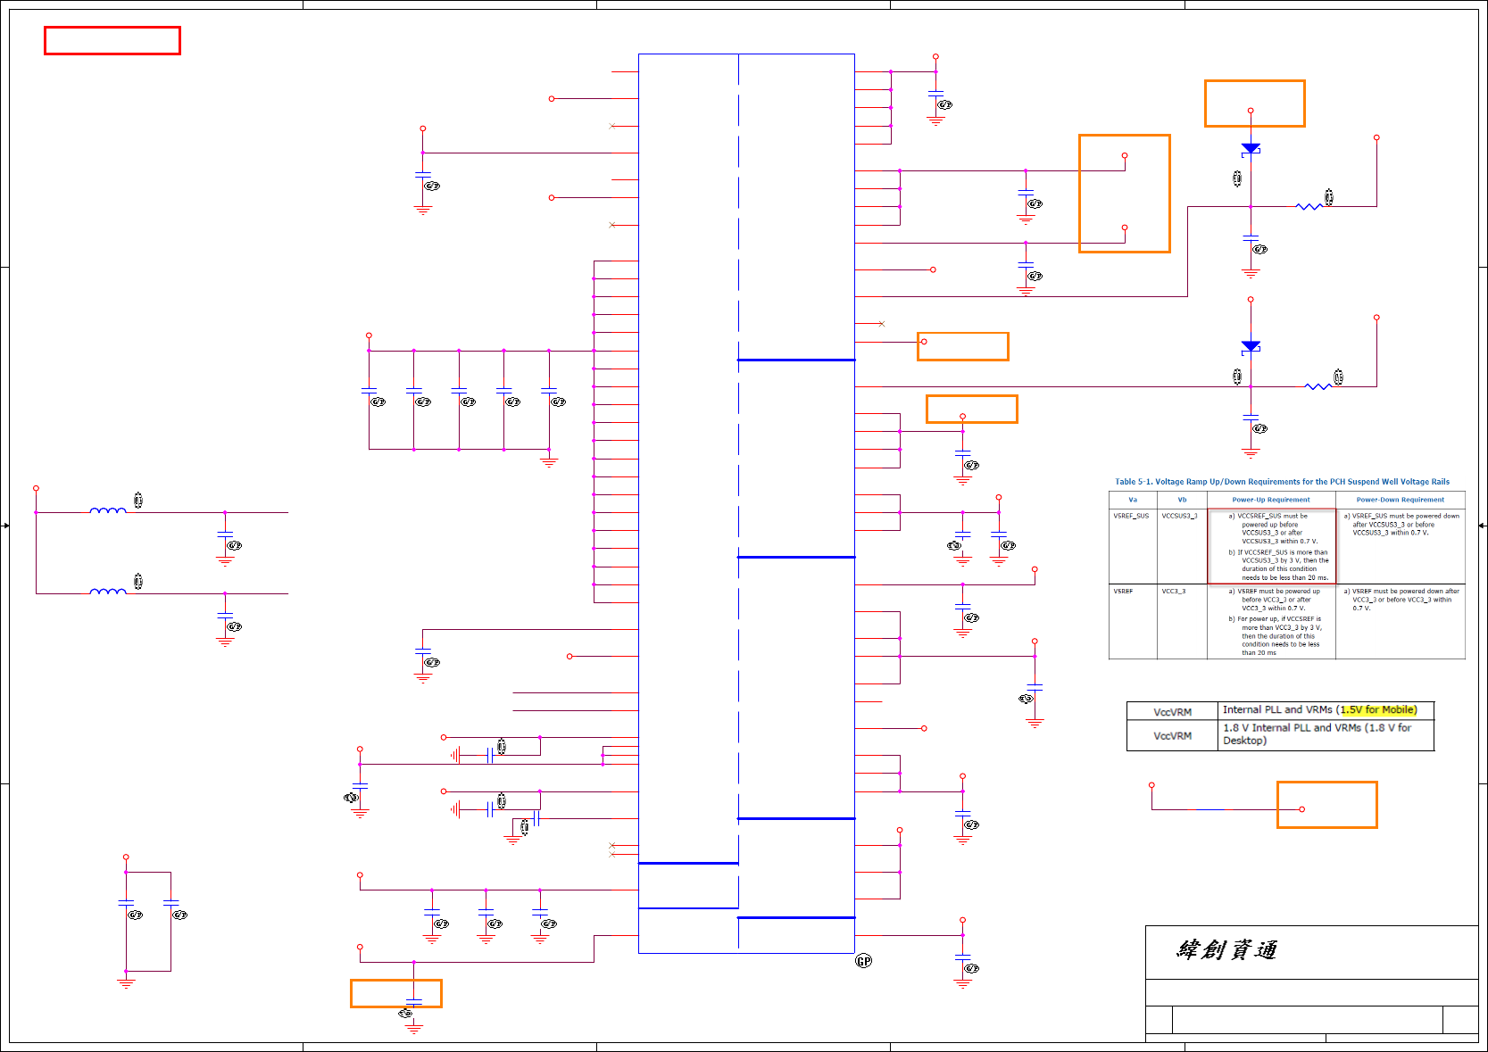The height and width of the screenshot is (1052, 1488).
Task: Click the resistor zigzag beside the lower diode
Action: click(1318, 386)
